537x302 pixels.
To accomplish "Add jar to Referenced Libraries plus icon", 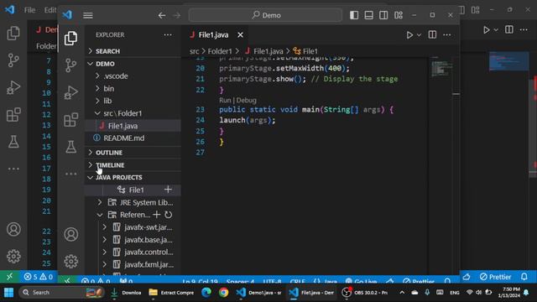I will coord(157,215).
